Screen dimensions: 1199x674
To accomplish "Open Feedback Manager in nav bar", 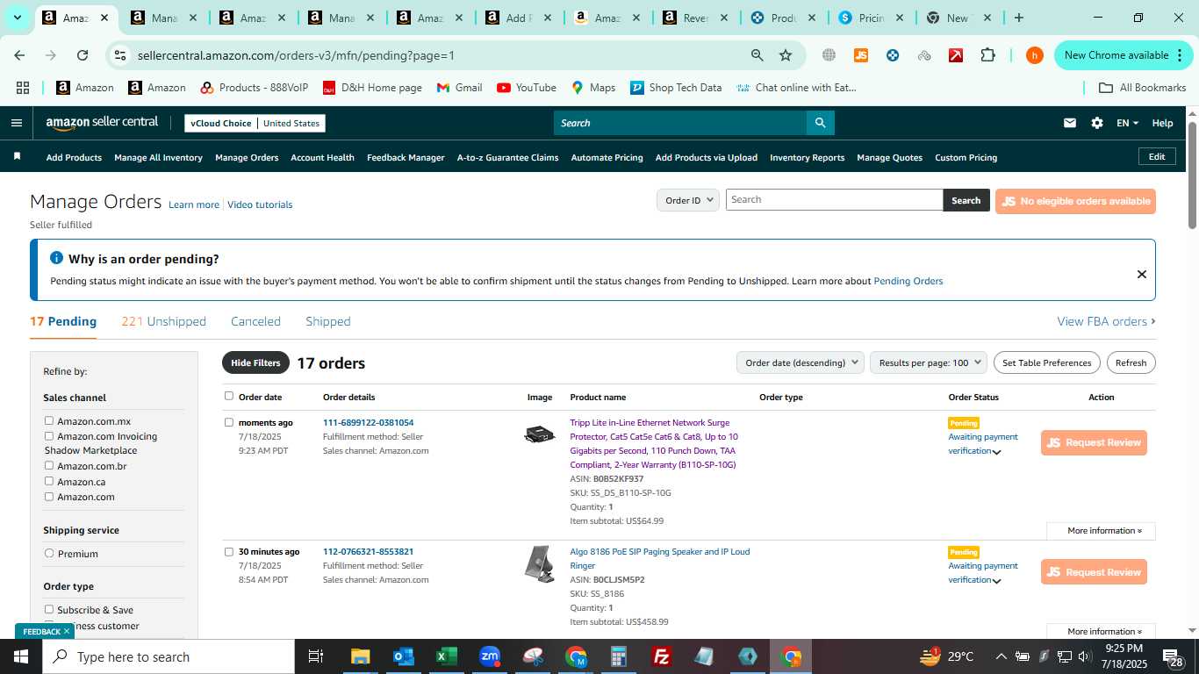I will pyautogui.click(x=406, y=158).
